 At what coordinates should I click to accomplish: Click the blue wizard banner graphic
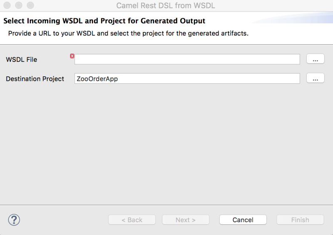300,19
